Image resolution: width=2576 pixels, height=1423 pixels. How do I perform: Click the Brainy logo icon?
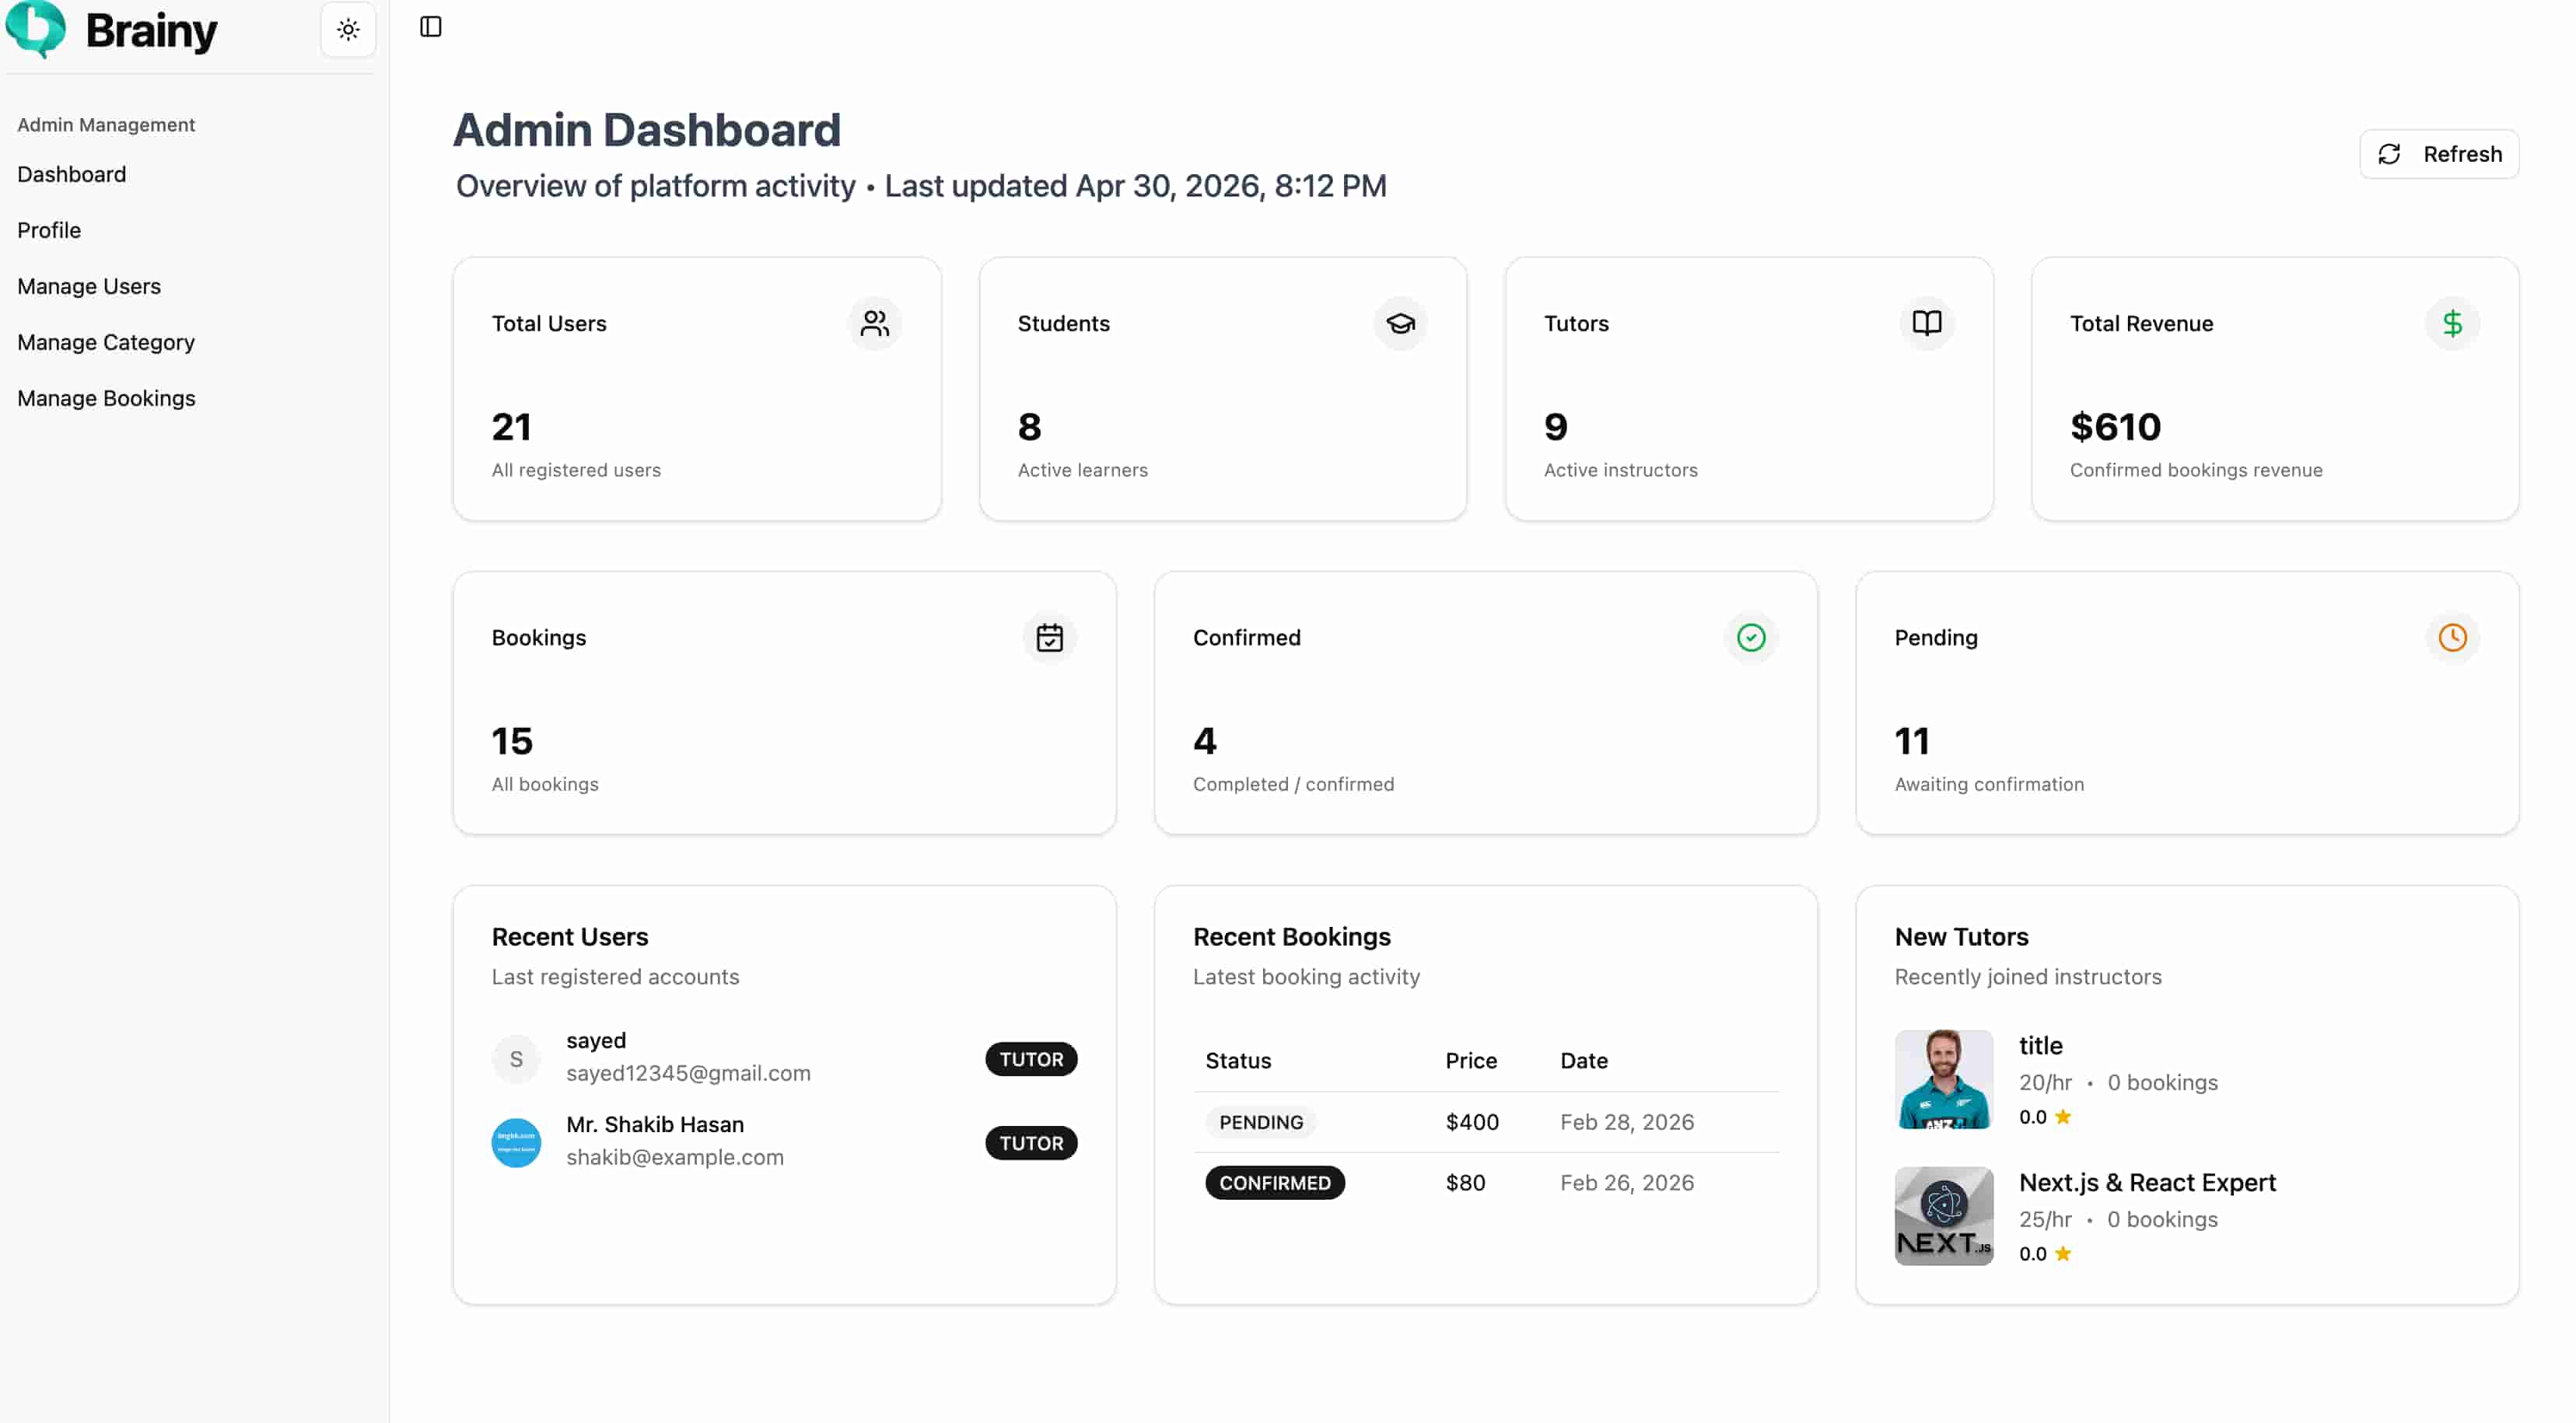[36, 29]
